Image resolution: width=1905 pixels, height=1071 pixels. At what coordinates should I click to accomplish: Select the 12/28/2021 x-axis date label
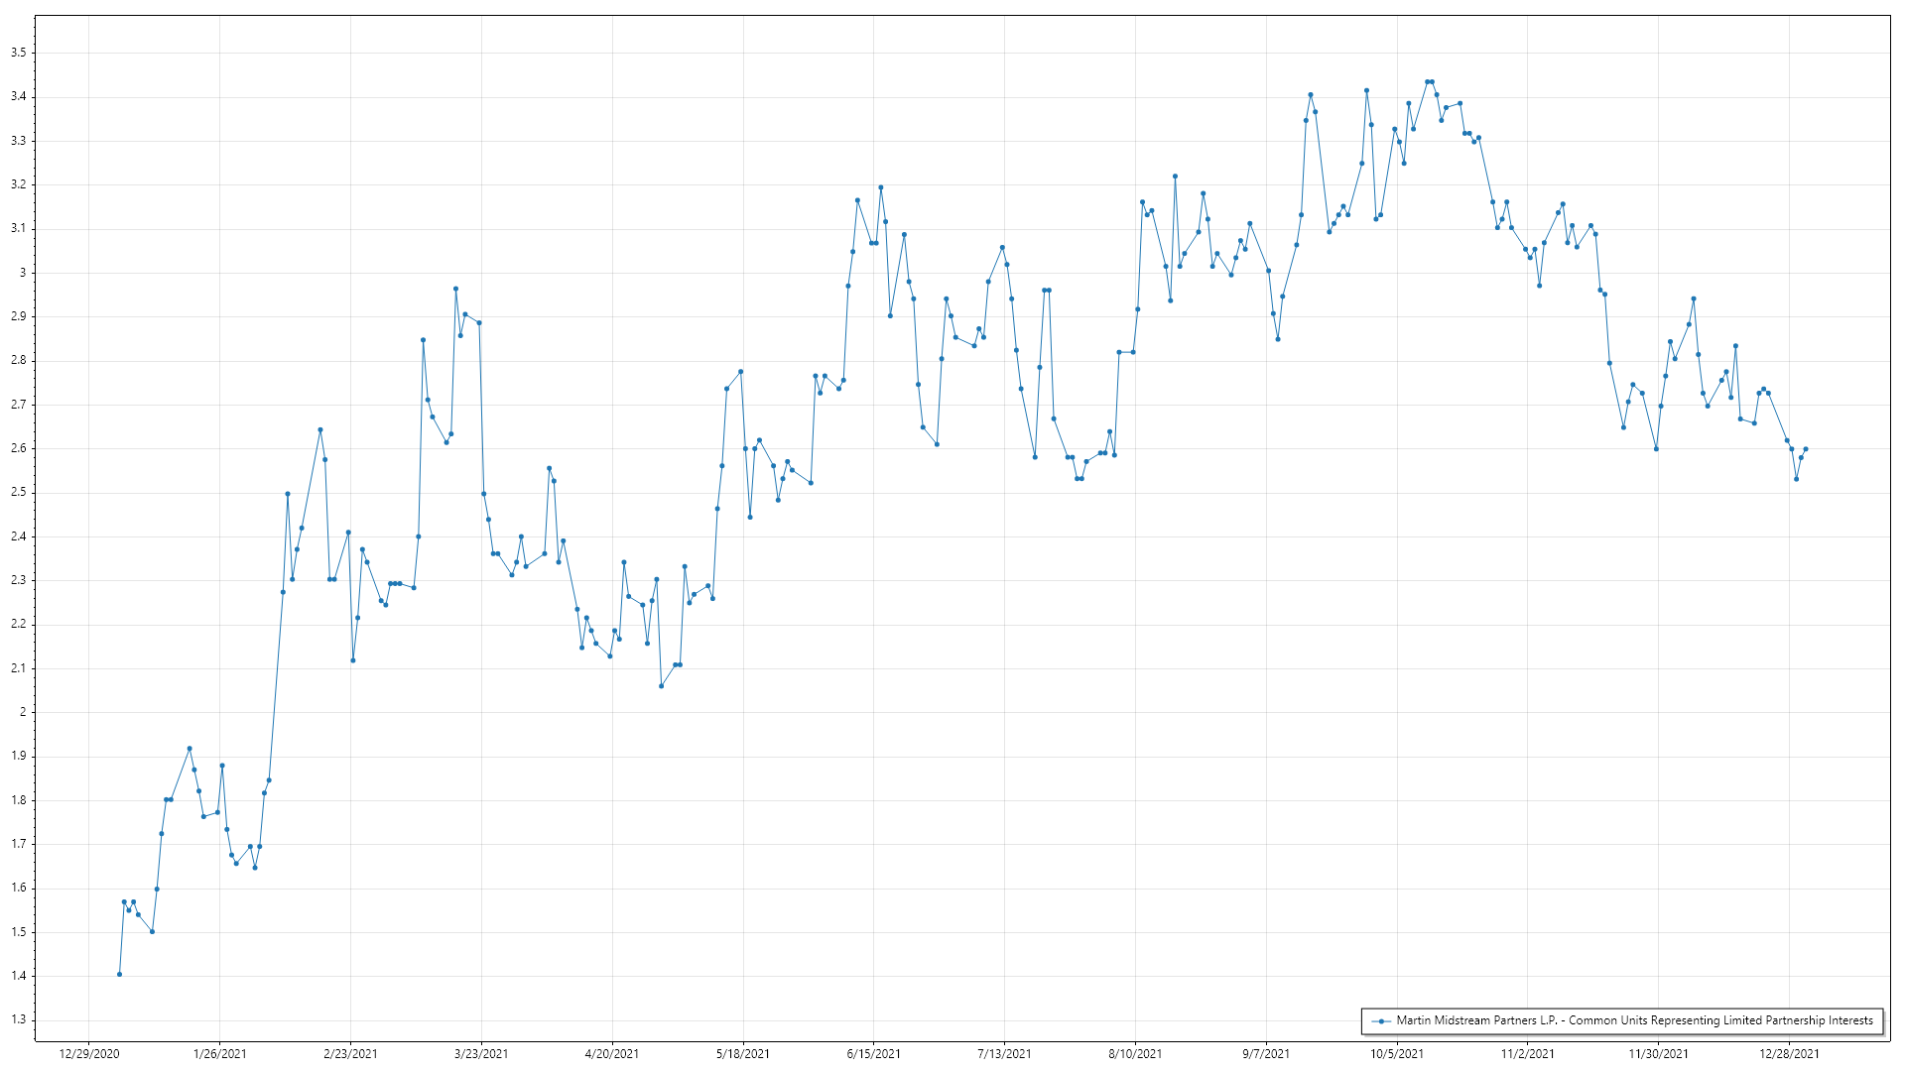coord(1790,1053)
